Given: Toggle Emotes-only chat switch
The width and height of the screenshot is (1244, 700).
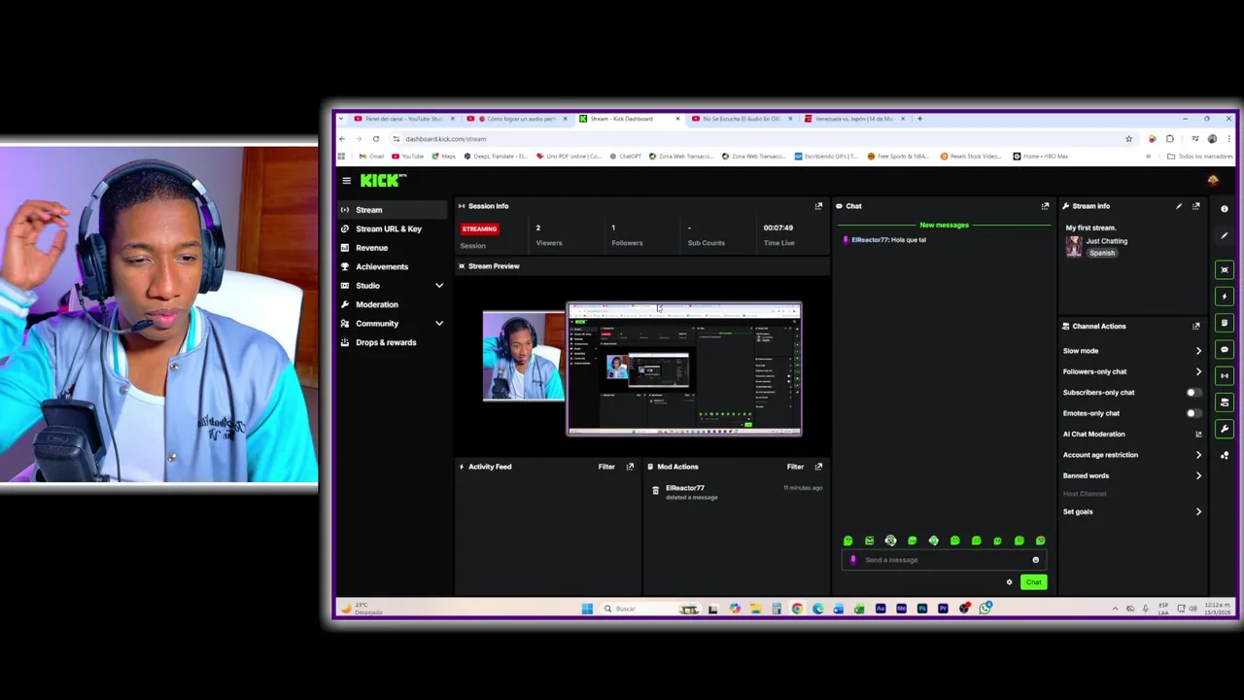Looking at the screenshot, I should click(x=1193, y=413).
